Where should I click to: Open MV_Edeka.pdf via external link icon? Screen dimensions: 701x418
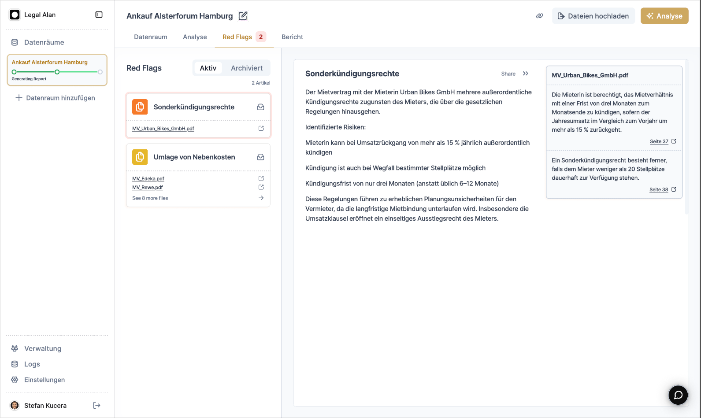[261, 178]
